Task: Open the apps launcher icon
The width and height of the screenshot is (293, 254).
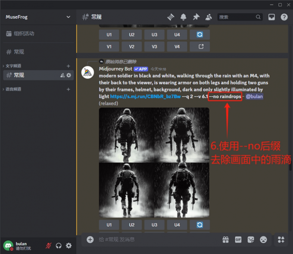Action: pos(281,239)
